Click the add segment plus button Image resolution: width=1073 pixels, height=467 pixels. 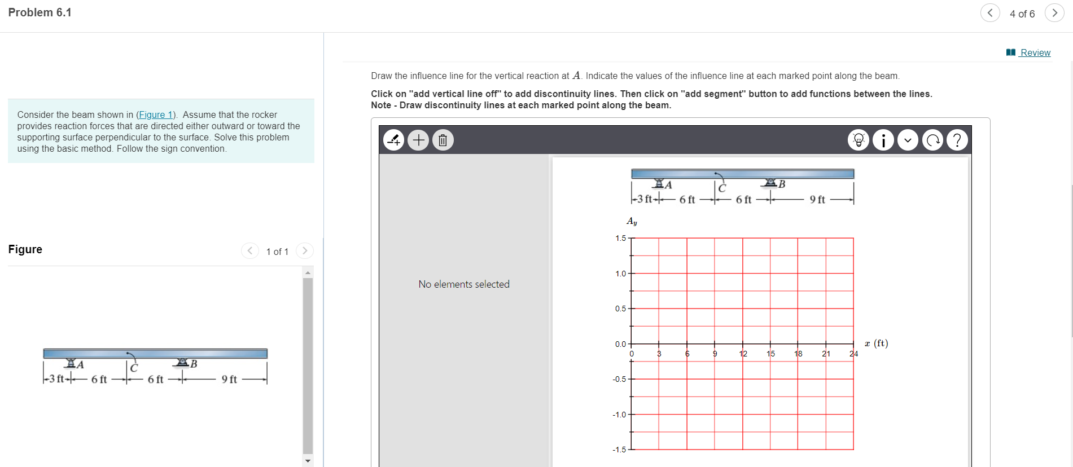pos(418,140)
